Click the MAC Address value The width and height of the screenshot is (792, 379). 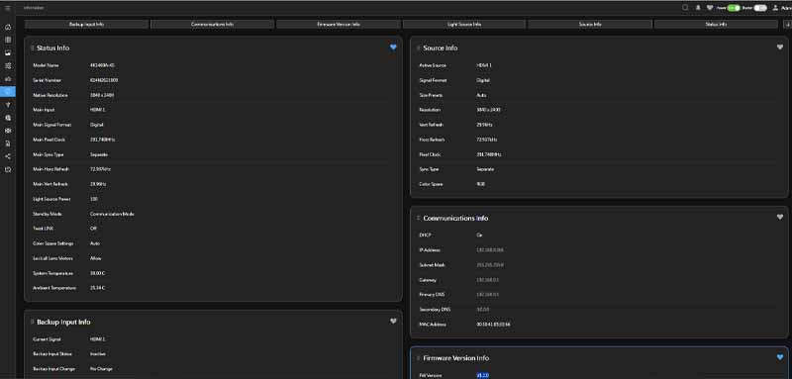(x=493, y=324)
